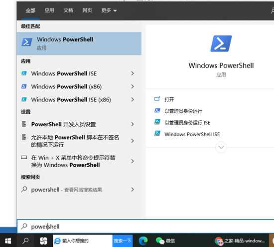Open the WeChat (微信) taskbar icon
The height and width of the screenshot is (247, 274).
click(165, 241)
